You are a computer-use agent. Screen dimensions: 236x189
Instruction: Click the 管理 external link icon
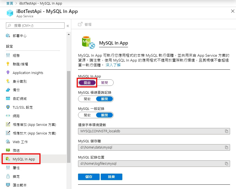(80, 24)
